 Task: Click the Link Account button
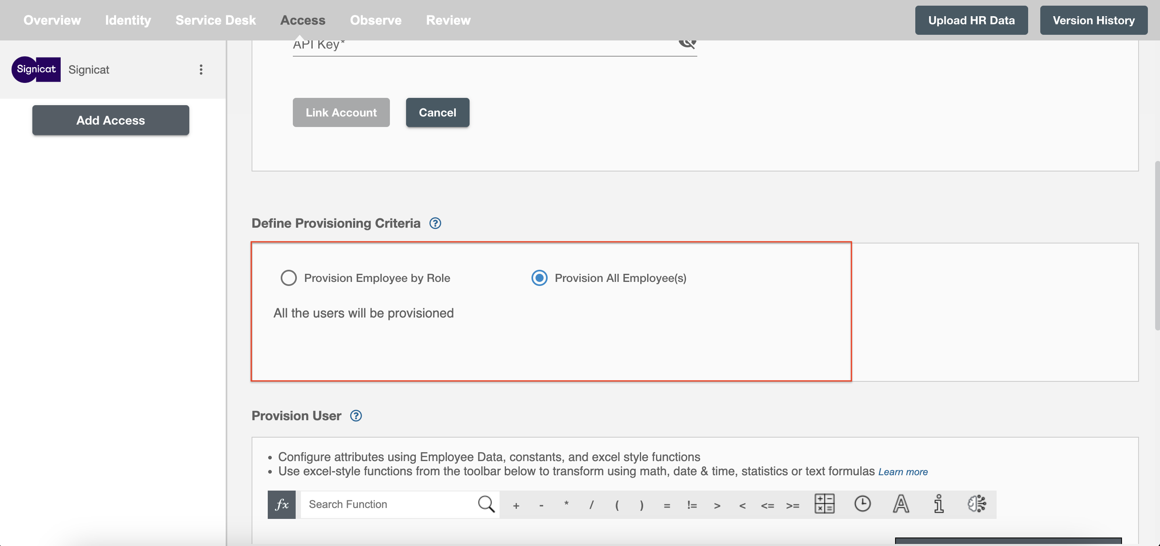tap(341, 112)
